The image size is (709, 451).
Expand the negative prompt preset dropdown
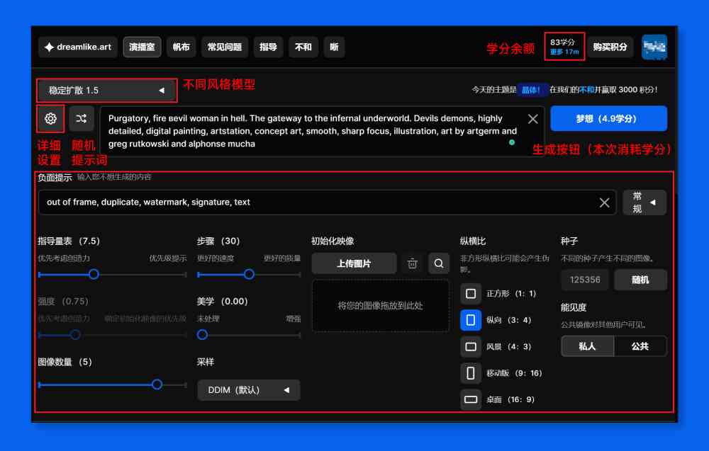pyautogui.click(x=644, y=202)
